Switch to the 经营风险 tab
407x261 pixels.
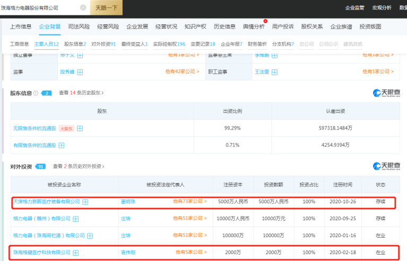pos(108,26)
